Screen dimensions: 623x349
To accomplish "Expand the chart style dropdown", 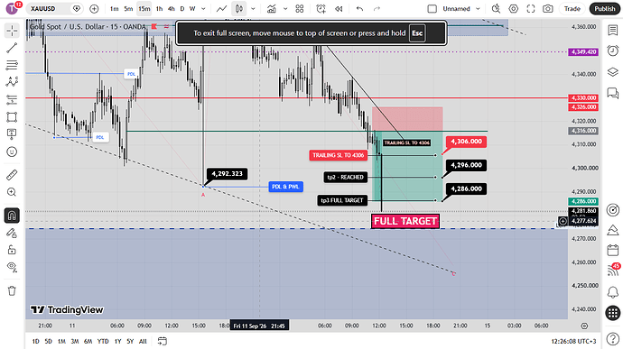I will (253, 8).
